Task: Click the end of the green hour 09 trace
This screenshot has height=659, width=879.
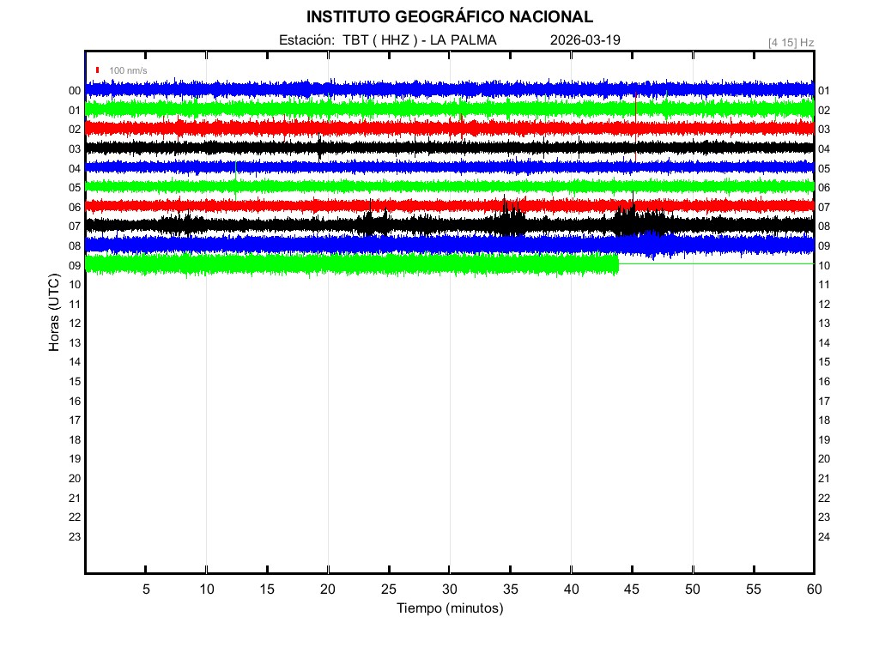Action: 617,263
